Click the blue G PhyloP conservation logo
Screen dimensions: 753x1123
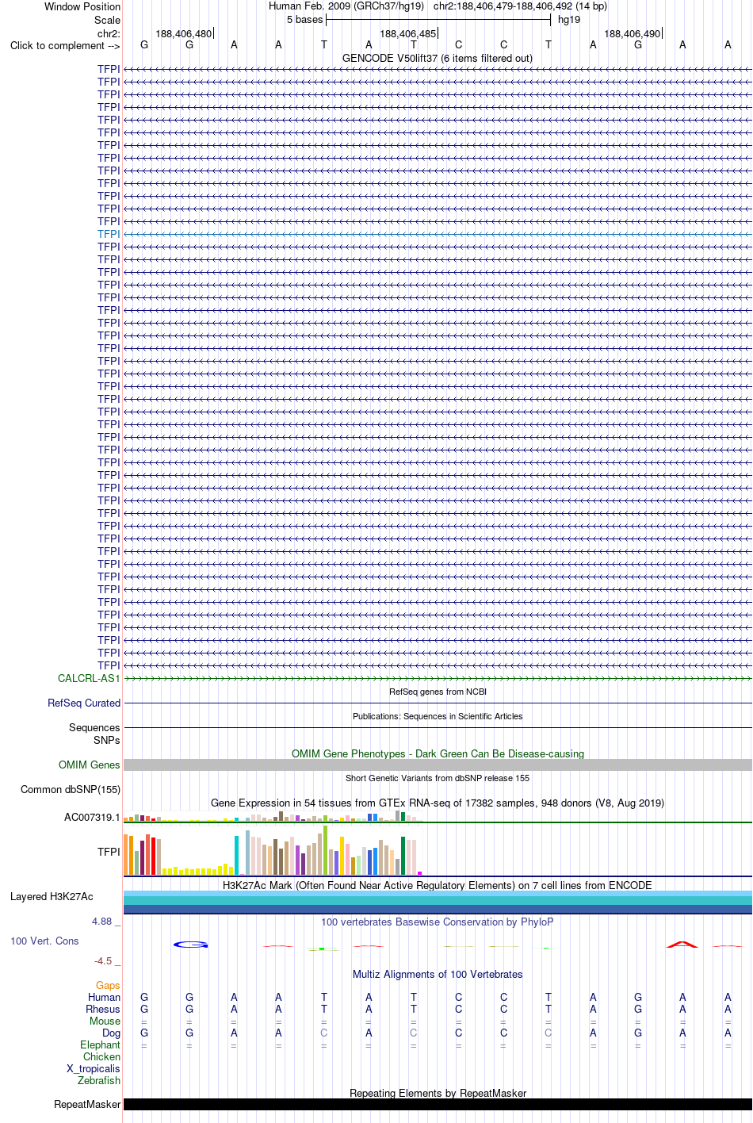tap(190, 944)
